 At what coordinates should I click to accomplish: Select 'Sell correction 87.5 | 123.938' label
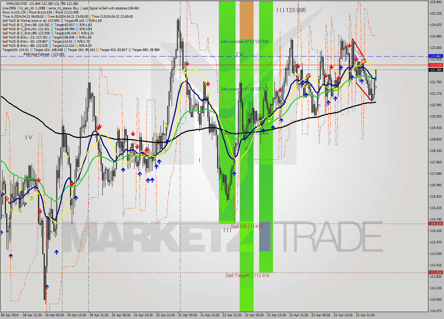pyautogui.click(x=245, y=42)
